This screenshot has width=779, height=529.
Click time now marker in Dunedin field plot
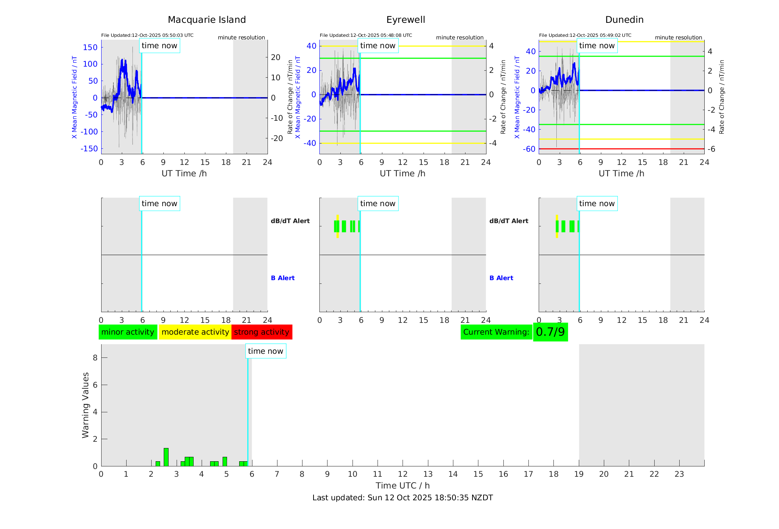pos(596,46)
